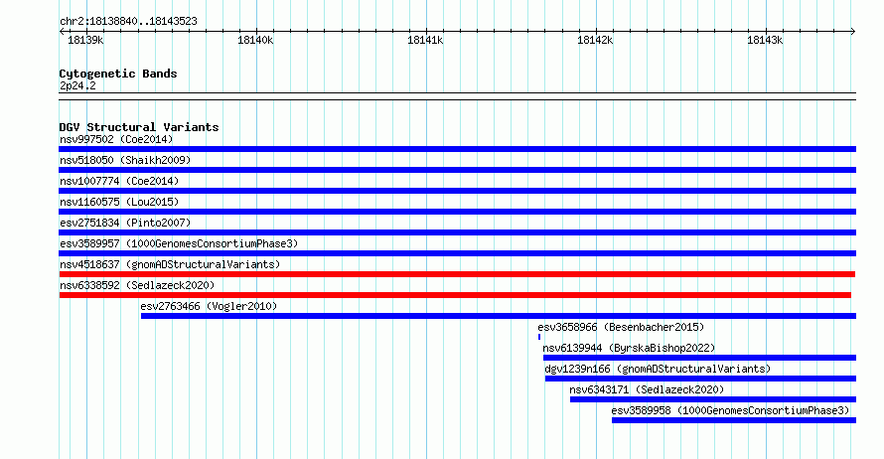Screen dimensions: 884x459
Task: Click the 18140k ruler tick label
Action: [x=255, y=40]
